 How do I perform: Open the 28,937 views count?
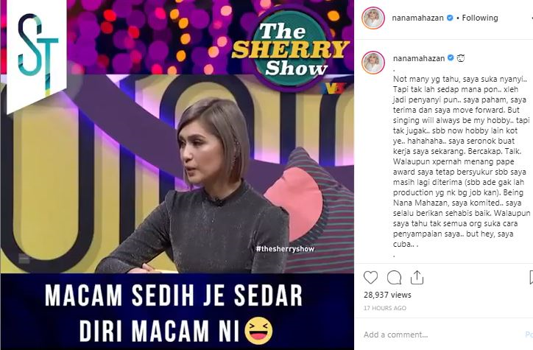click(x=387, y=295)
